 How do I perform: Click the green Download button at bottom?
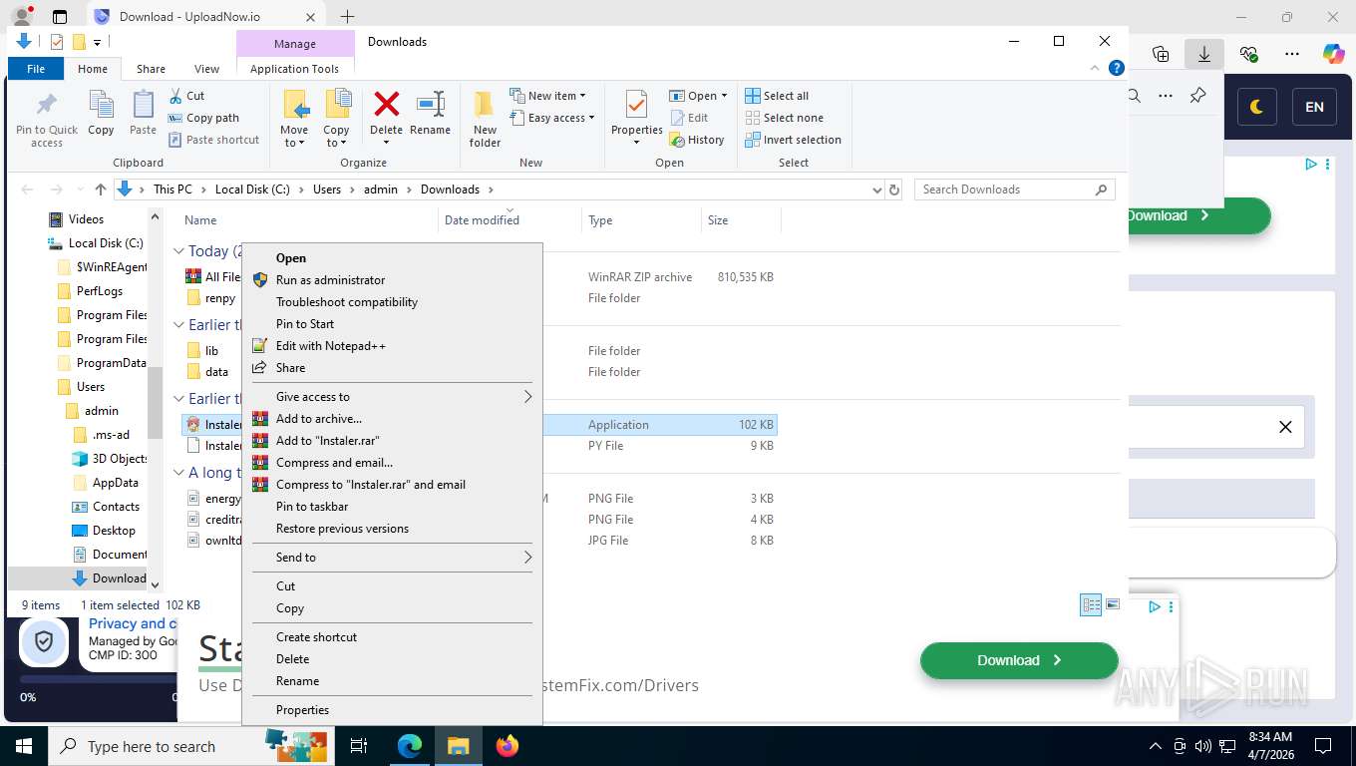[x=1019, y=660]
